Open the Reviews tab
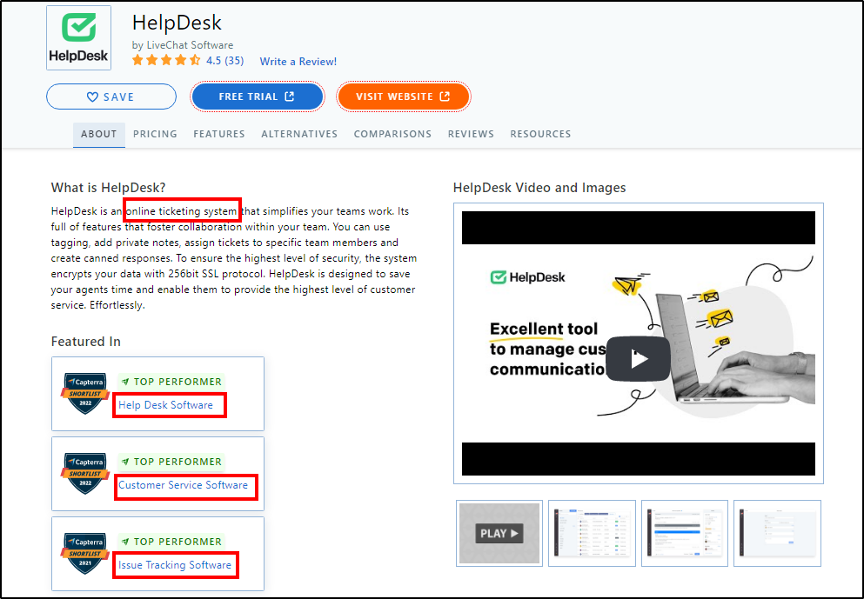This screenshot has width=864, height=599. [x=471, y=134]
